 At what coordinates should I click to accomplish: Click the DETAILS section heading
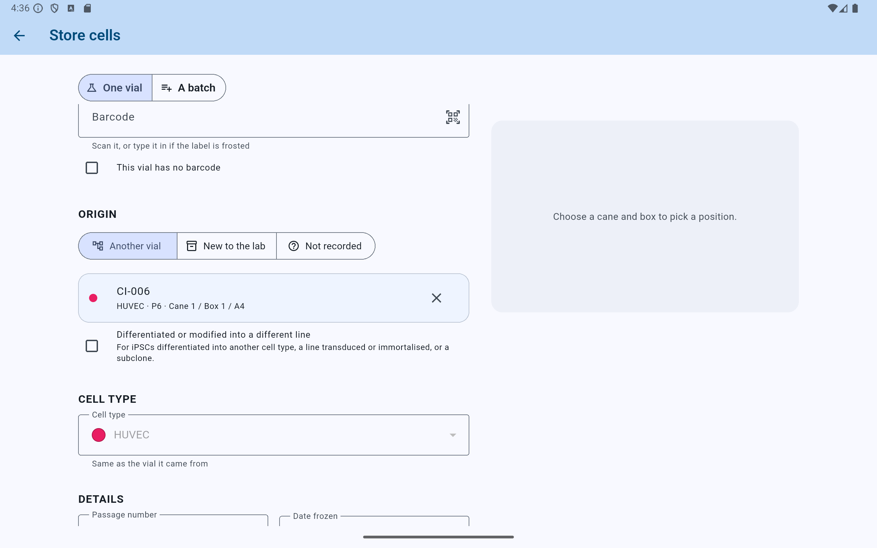pyautogui.click(x=101, y=499)
